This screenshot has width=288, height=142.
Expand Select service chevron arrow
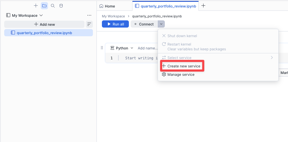[x=272, y=58]
